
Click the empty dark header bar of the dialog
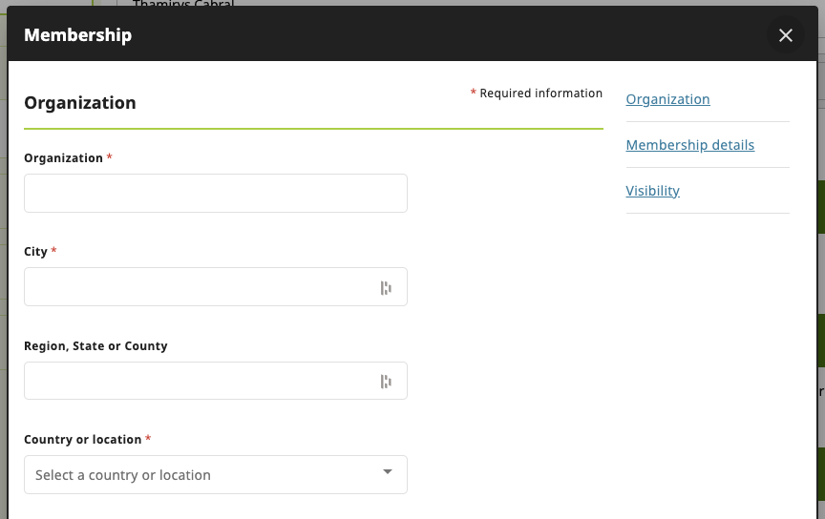(430, 35)
